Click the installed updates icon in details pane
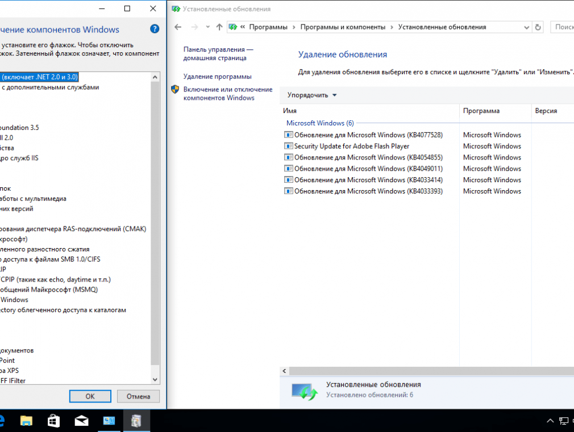Image resolution: width=574 pixels, height=432 pixels. 304,391
